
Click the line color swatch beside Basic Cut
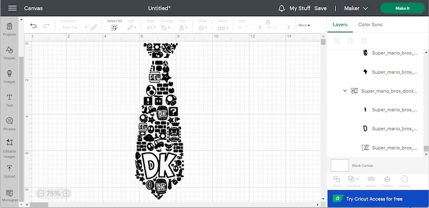point(94,27)
